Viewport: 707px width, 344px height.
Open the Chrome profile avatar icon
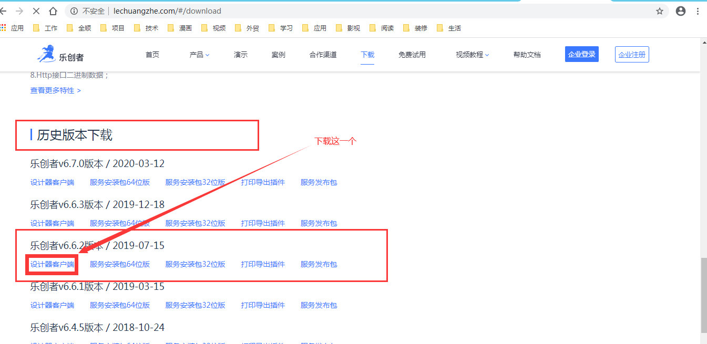tap(681, 11)
